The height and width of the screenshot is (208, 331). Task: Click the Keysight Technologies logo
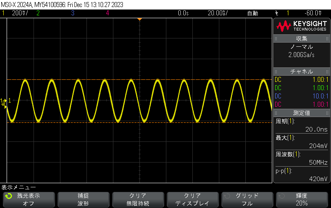[302, 26]
